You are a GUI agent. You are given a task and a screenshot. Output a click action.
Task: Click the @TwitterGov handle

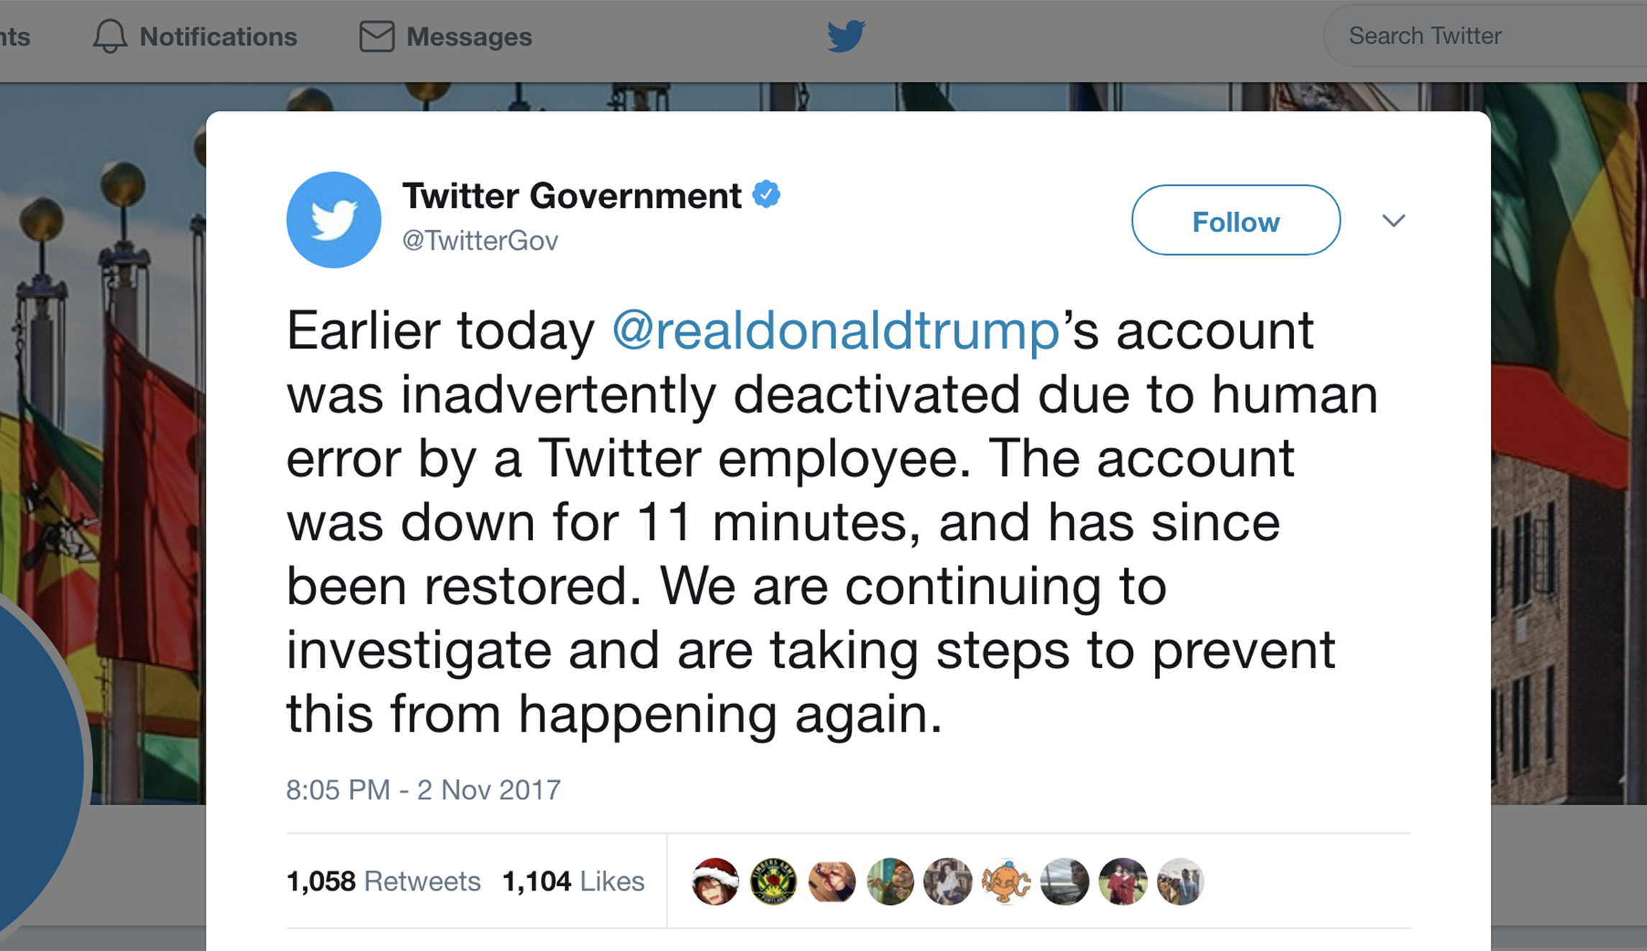(480, 241)
